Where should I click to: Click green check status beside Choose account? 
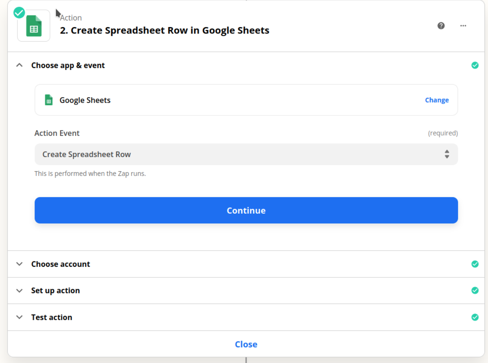475,264
